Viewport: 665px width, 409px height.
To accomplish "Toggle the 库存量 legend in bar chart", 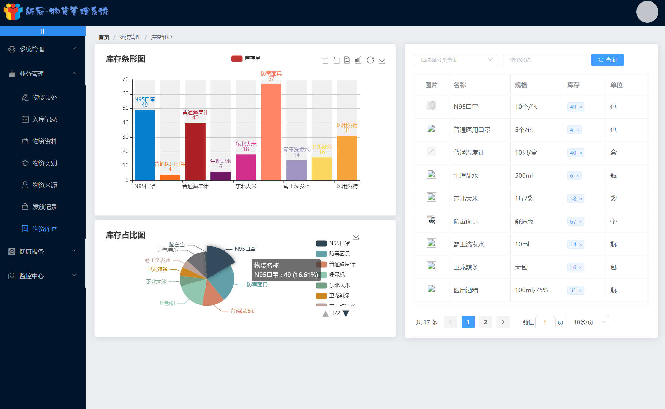I will click(x=246, y=58).
